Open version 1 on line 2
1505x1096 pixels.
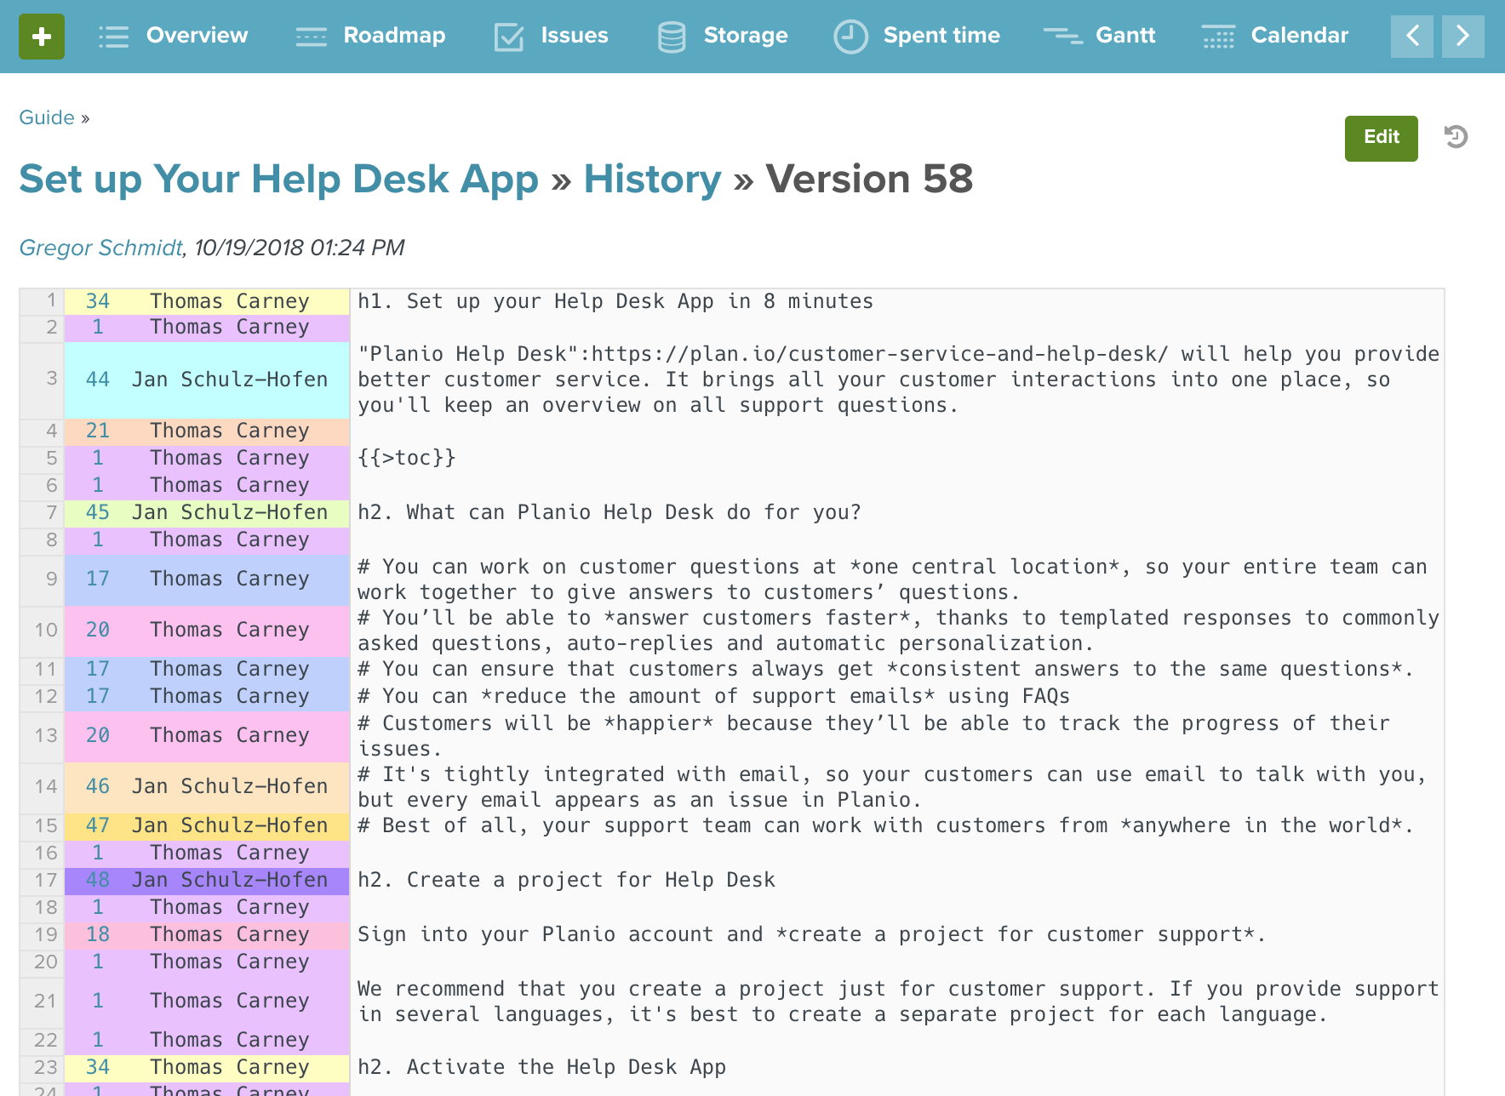click(98, 327)
